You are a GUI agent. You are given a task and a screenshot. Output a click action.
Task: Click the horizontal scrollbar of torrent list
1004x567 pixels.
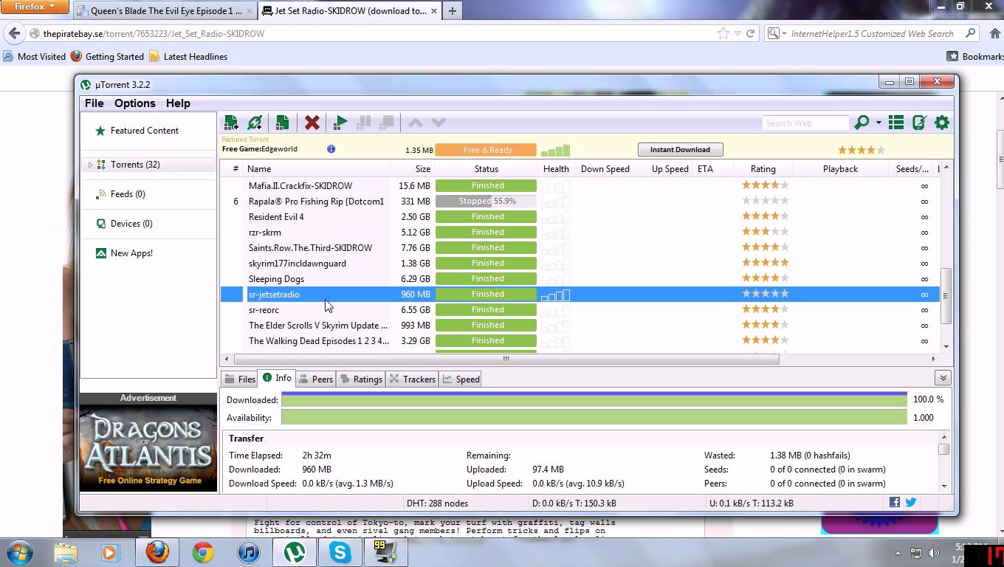[x=506, y=359]
